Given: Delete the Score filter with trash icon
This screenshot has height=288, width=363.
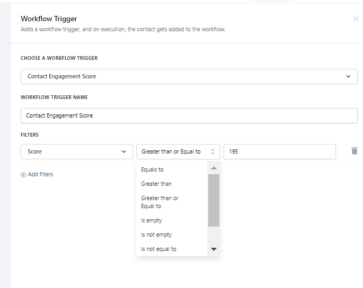Looking at the screenshot, I should pos(355,151).
